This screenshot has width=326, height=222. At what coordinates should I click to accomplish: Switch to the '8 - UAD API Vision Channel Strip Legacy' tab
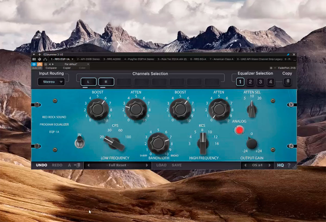click(260, 59)
